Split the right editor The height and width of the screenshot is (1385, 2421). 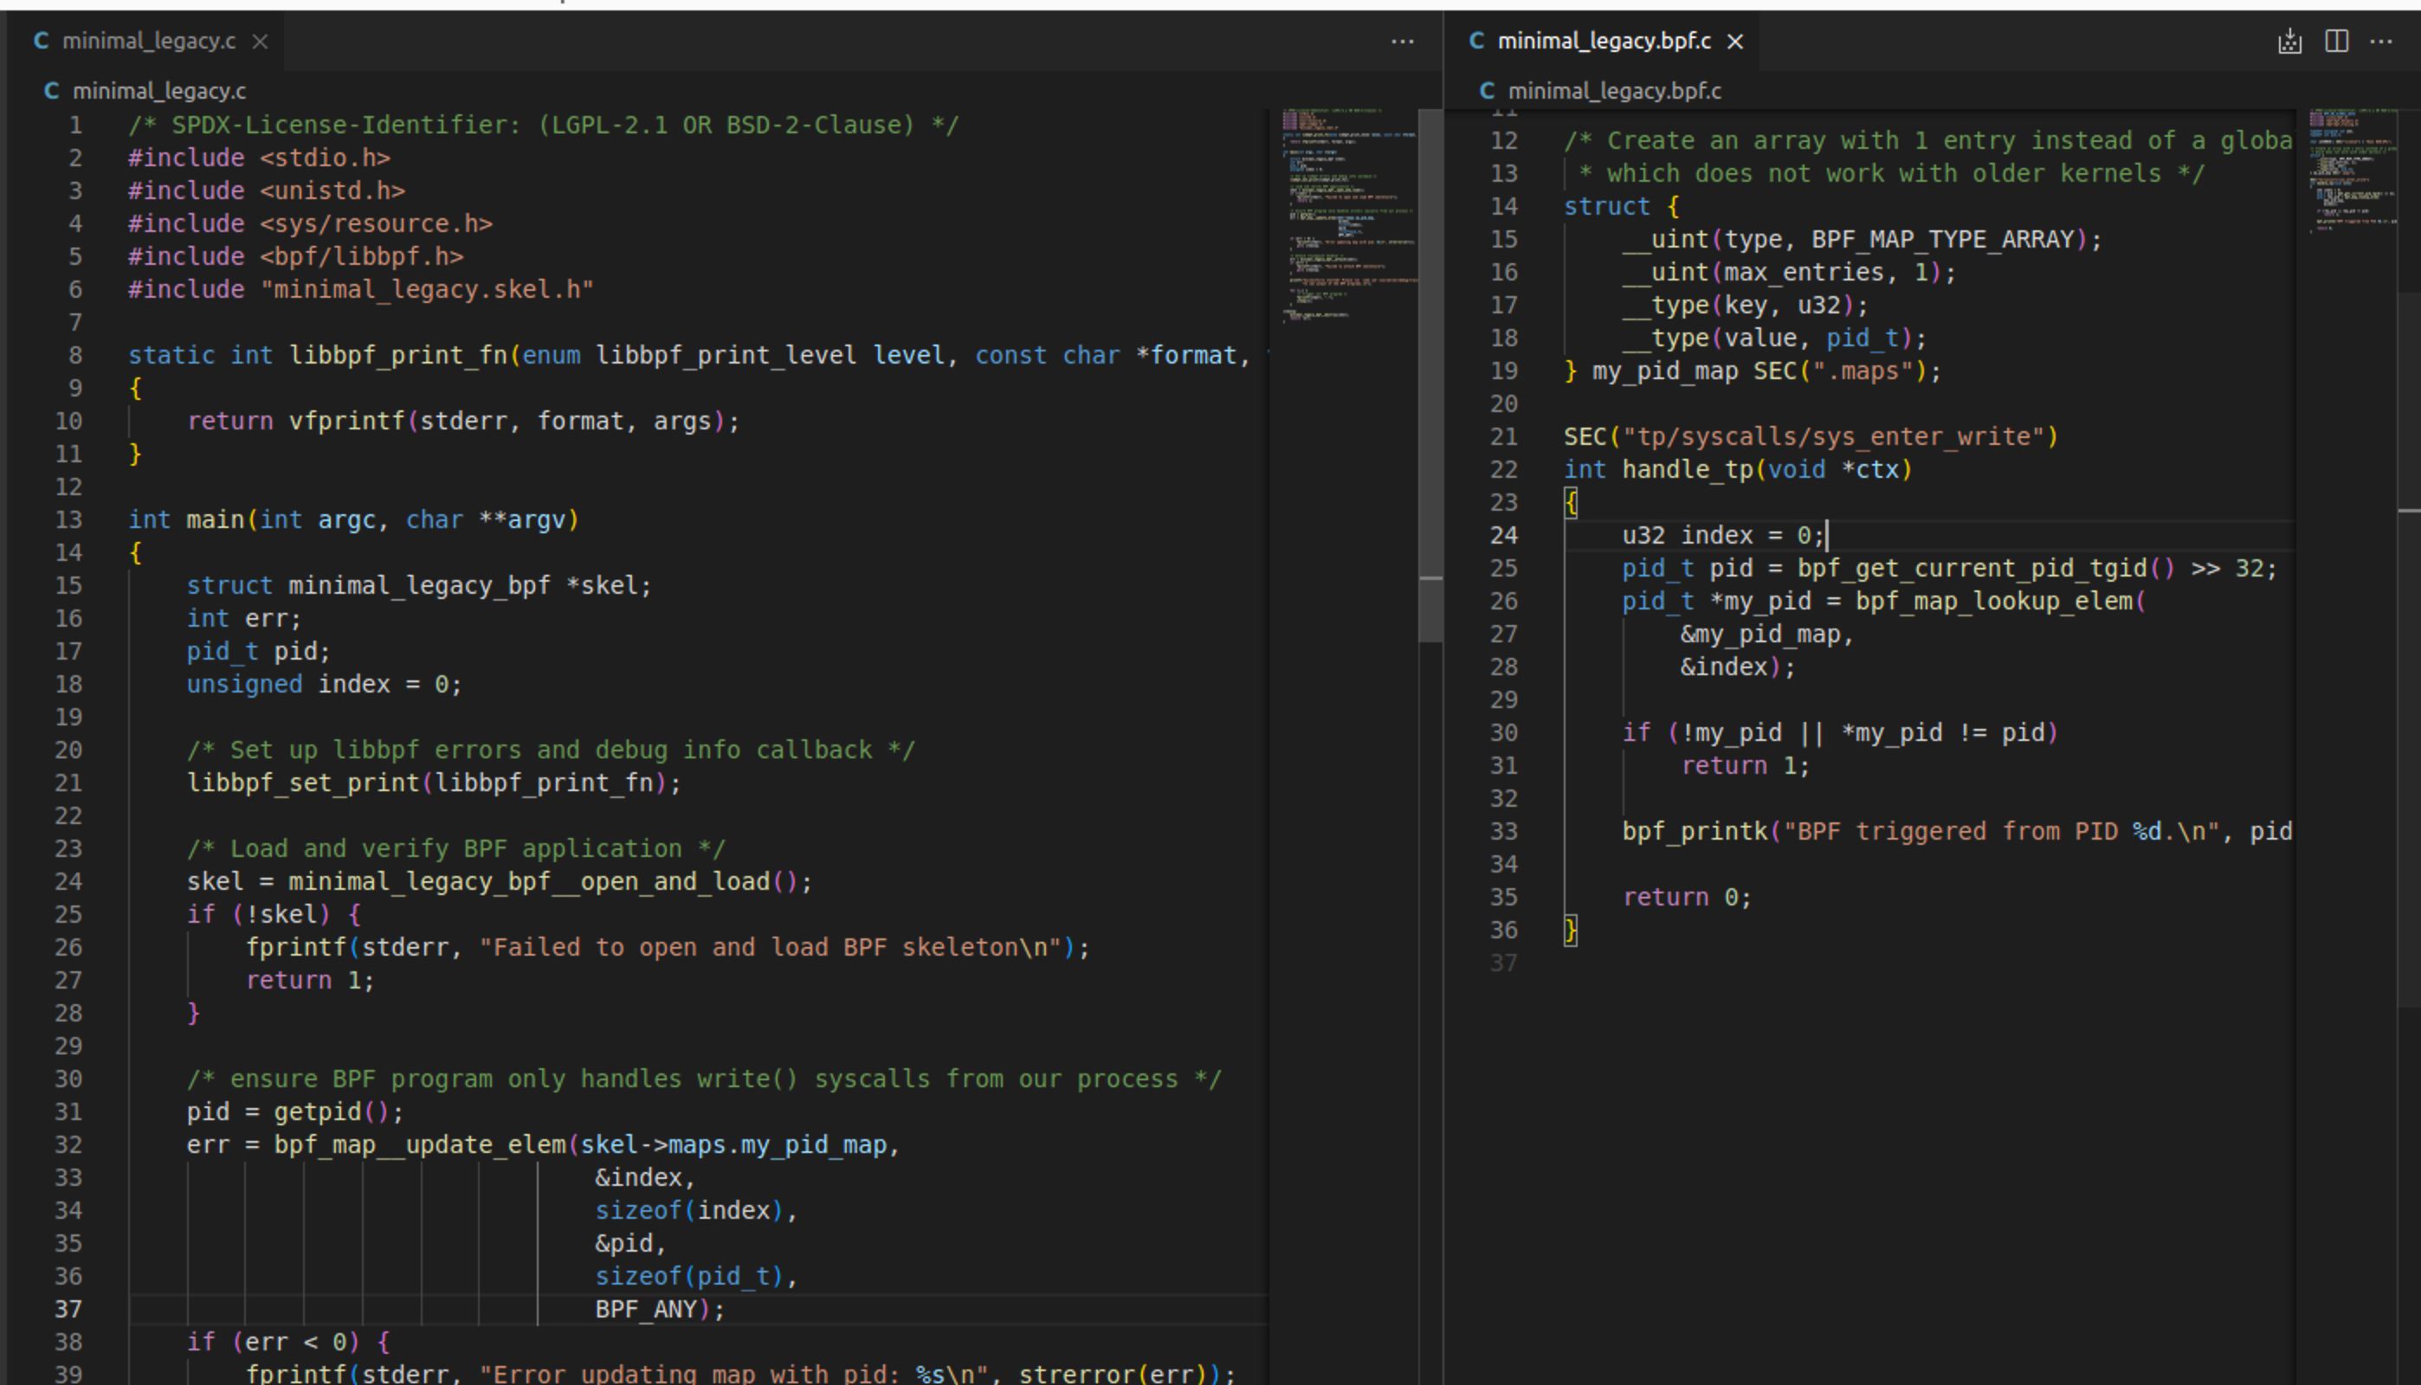click(2336, 41)
